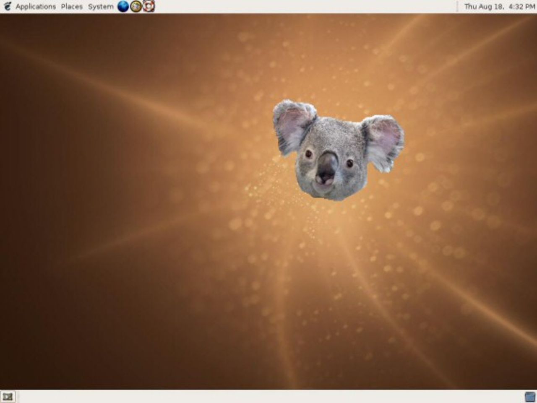Click the Show Desktop button in bottom panel

point(8,396)
